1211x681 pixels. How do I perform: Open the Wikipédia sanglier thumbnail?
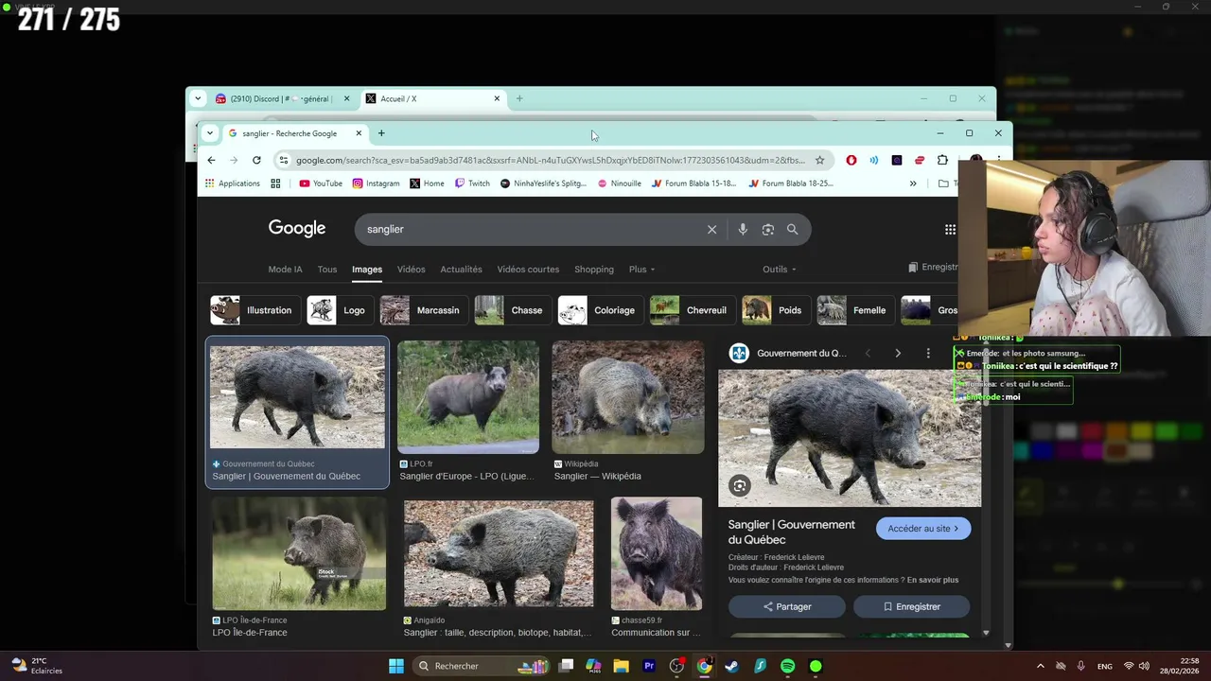click(x=628, y=397)
